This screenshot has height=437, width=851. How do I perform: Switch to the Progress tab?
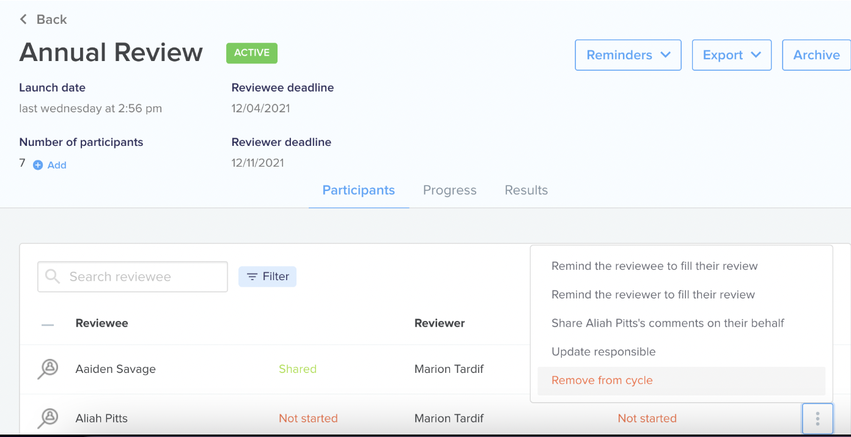(x=449, y=190)
